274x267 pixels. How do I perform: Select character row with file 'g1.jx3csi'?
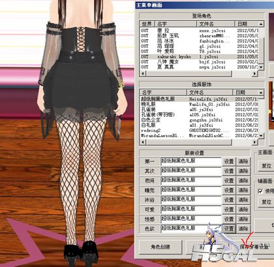pos(199,46)
